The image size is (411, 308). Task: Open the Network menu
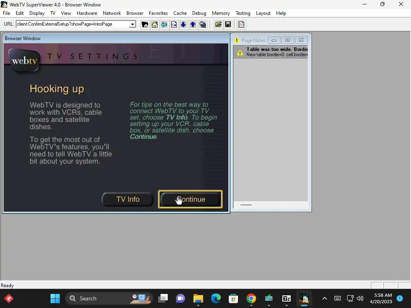click(x=112, y=13)
